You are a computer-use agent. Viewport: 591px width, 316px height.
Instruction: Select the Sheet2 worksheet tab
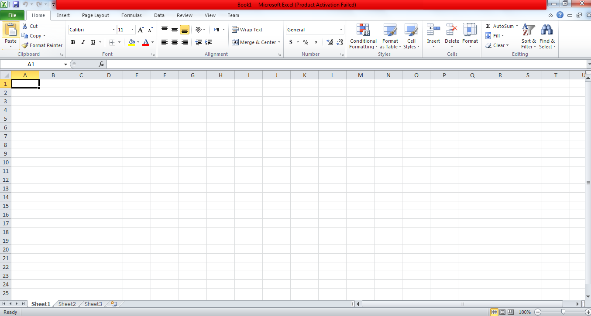pos(67,304)
